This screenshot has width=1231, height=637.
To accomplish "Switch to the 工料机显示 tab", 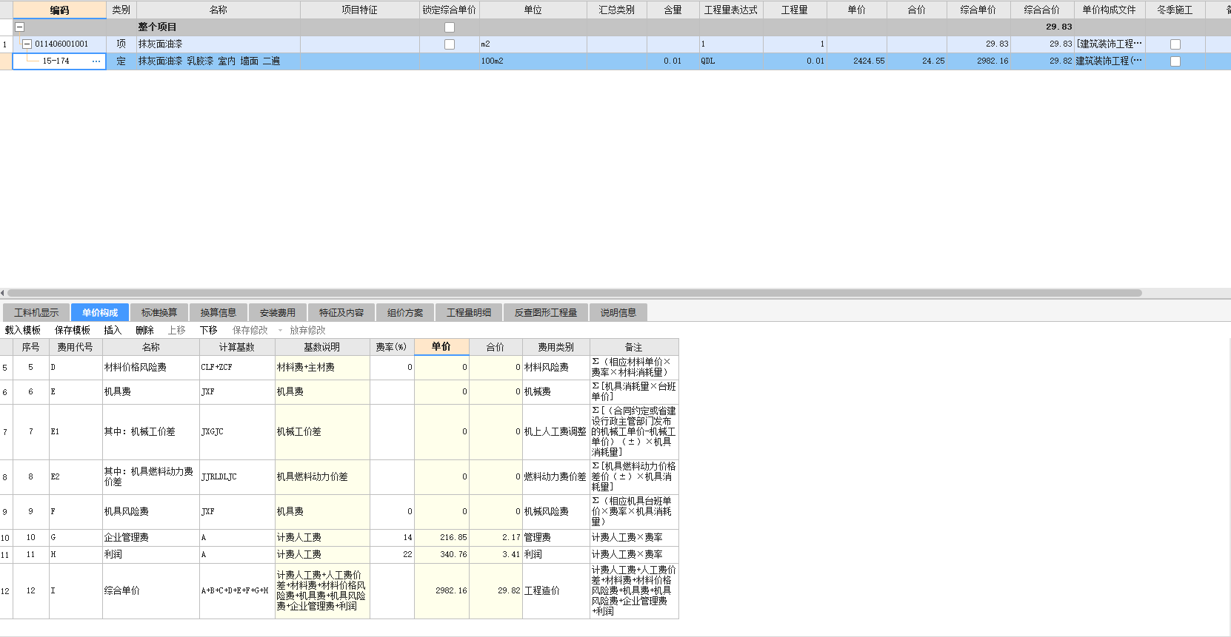I will click(x=36, y=312).
